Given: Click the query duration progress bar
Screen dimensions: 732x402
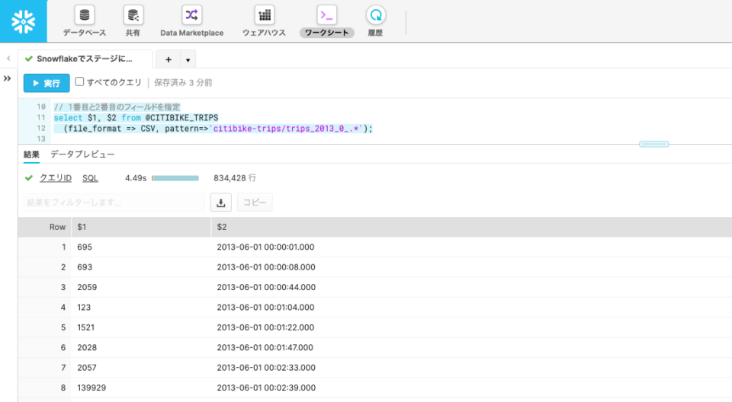Looking at the screenshot, I should (175, 178).
